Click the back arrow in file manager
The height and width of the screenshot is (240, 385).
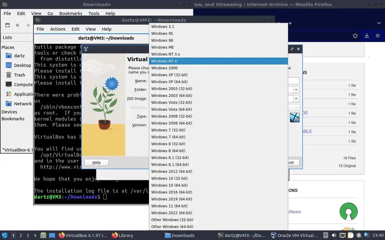(18, 25)
